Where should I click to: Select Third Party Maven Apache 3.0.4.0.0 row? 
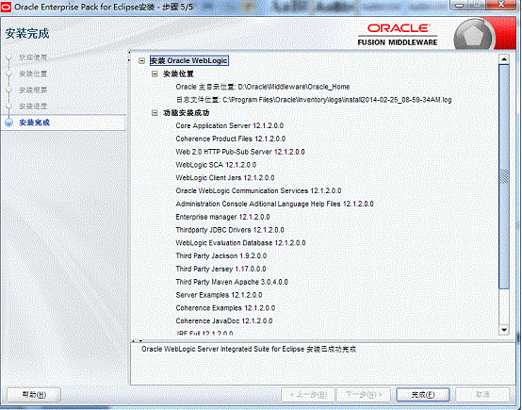pos(232,282)
